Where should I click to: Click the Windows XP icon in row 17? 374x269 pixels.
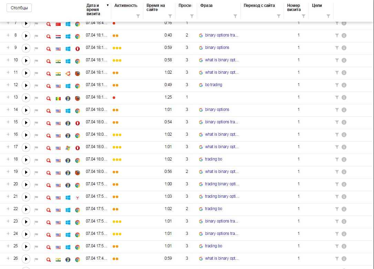coord(68,148)
